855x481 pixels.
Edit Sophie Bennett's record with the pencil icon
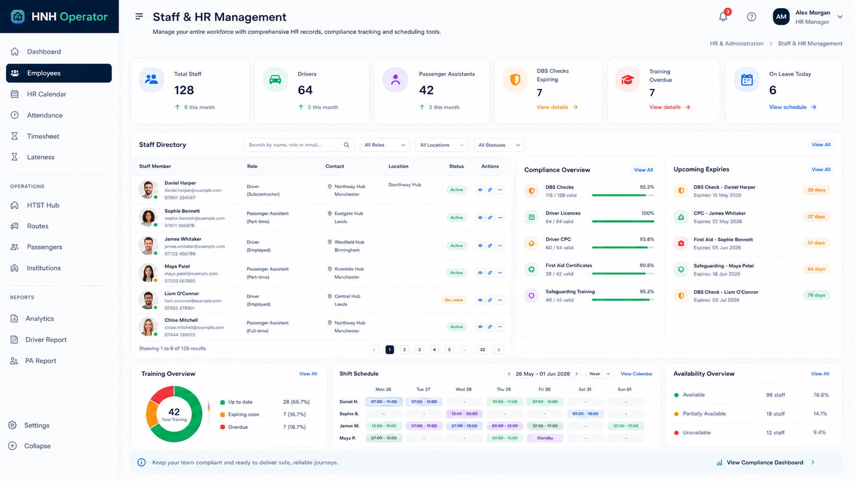(x=490, y=218)
